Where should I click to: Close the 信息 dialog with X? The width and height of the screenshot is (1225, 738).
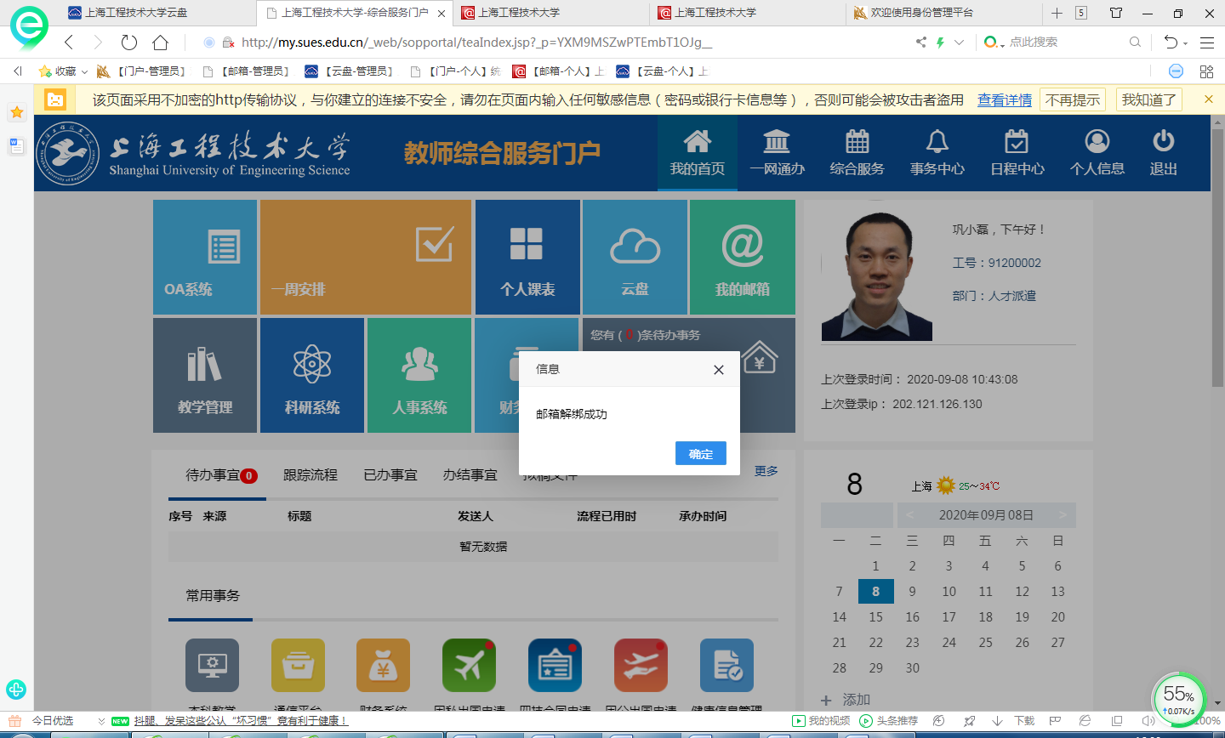point(719,370)
